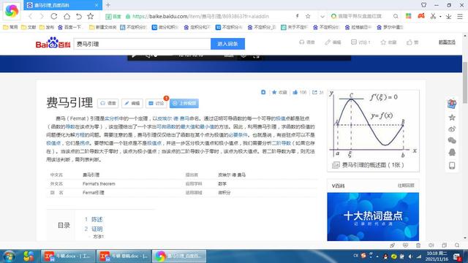Click the Baike search input field
The height and width of the screenshot is (263, 468).
point(142,44)
